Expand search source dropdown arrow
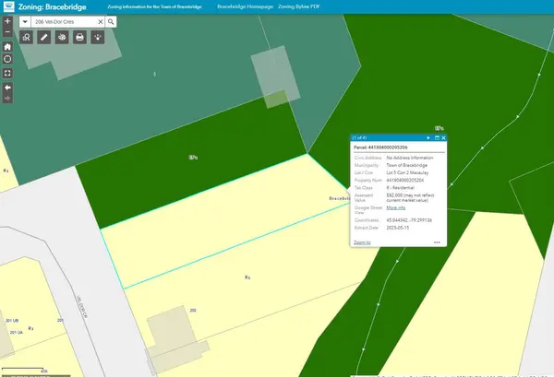The height and width of the screenshot is (377, 554). [x=25, y=19]
